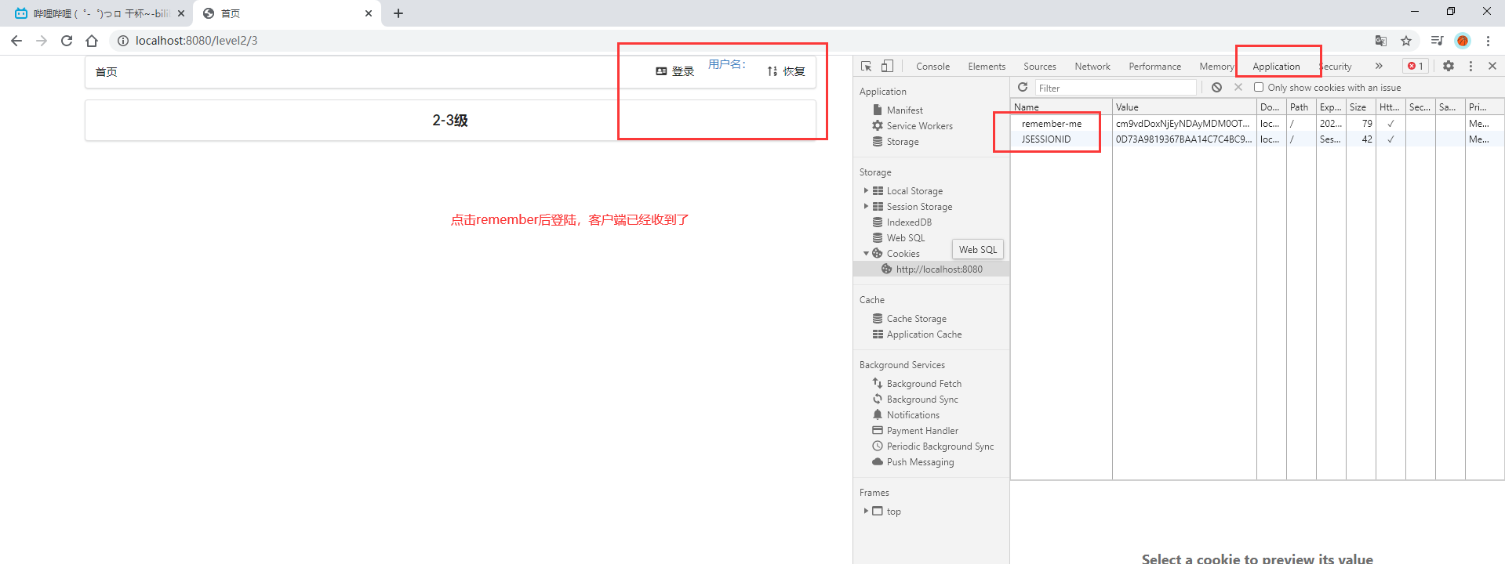The image size is (1505, 564).
Task: Sort cookies by the Name column header
Action: coord(1061,107)
